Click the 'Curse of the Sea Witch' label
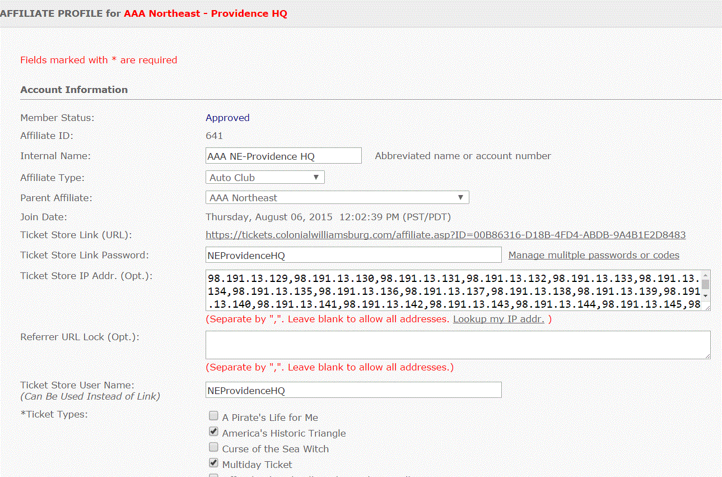Viewport: 722px width, 477px height. [276, 449]
